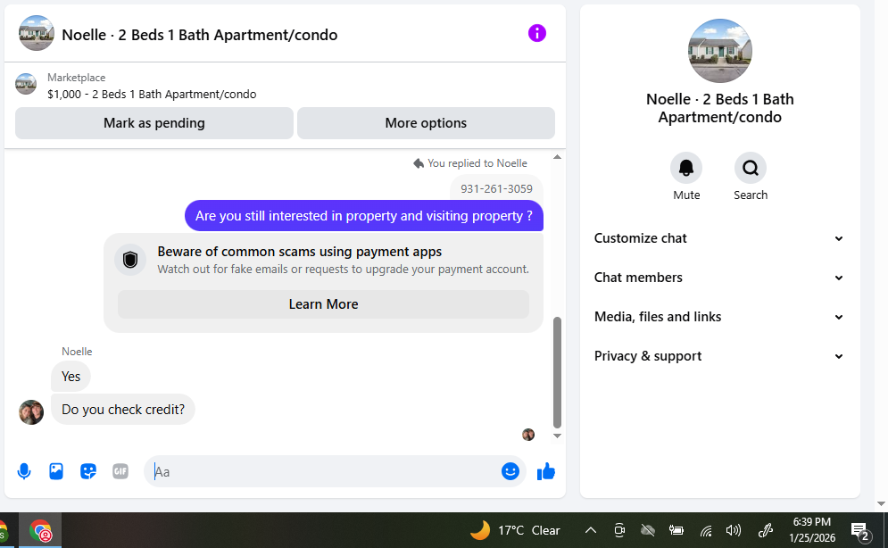
Task: Click the chat scrollbar thumb
Action: [557, 372]
